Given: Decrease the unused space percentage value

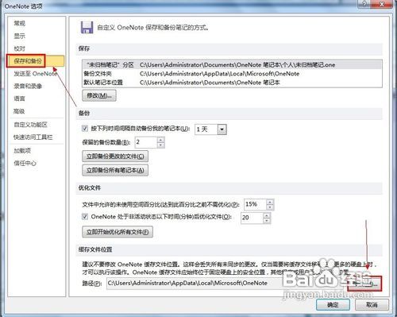Looking at the screenshot, I should point(270,207).
